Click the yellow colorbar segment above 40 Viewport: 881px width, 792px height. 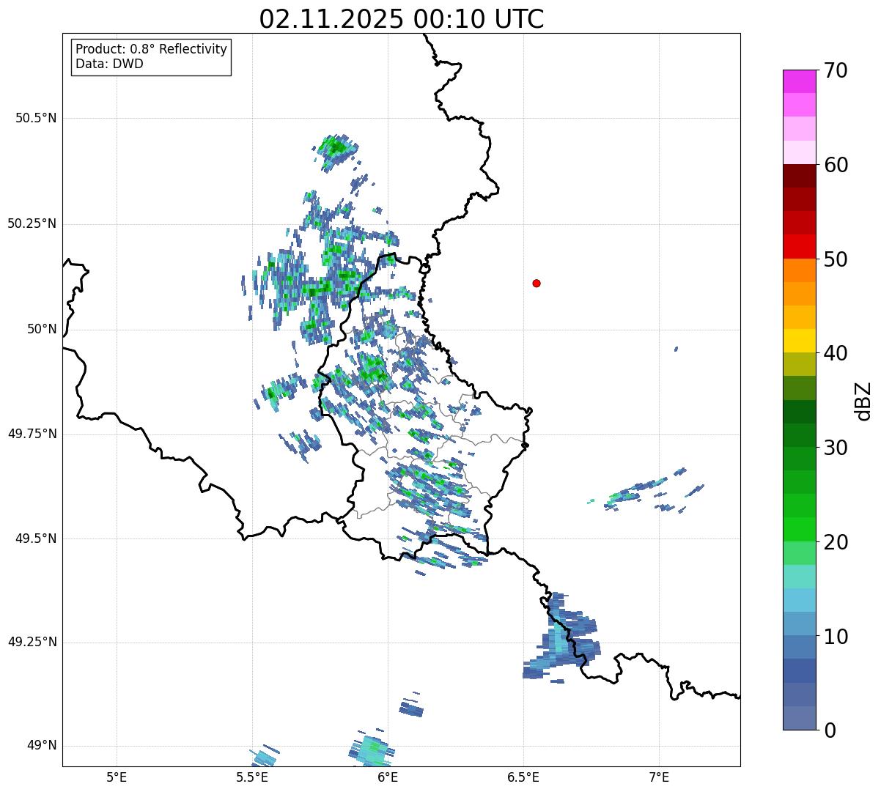click(799, 341)
